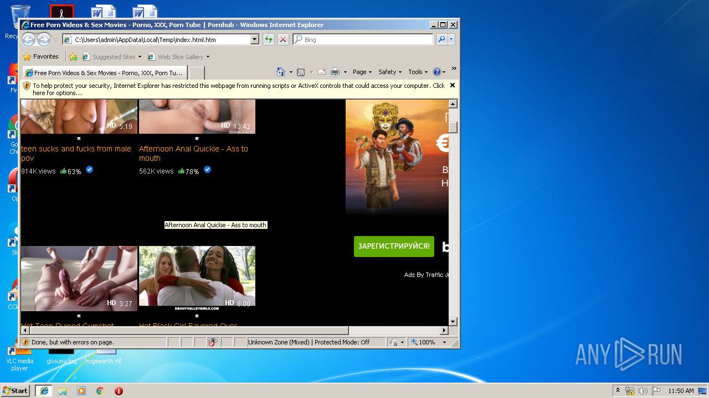This screenshot has height=398, width=709.
Task: Click the 11:50 AM taskbar clock
Action: pos(681,391)
